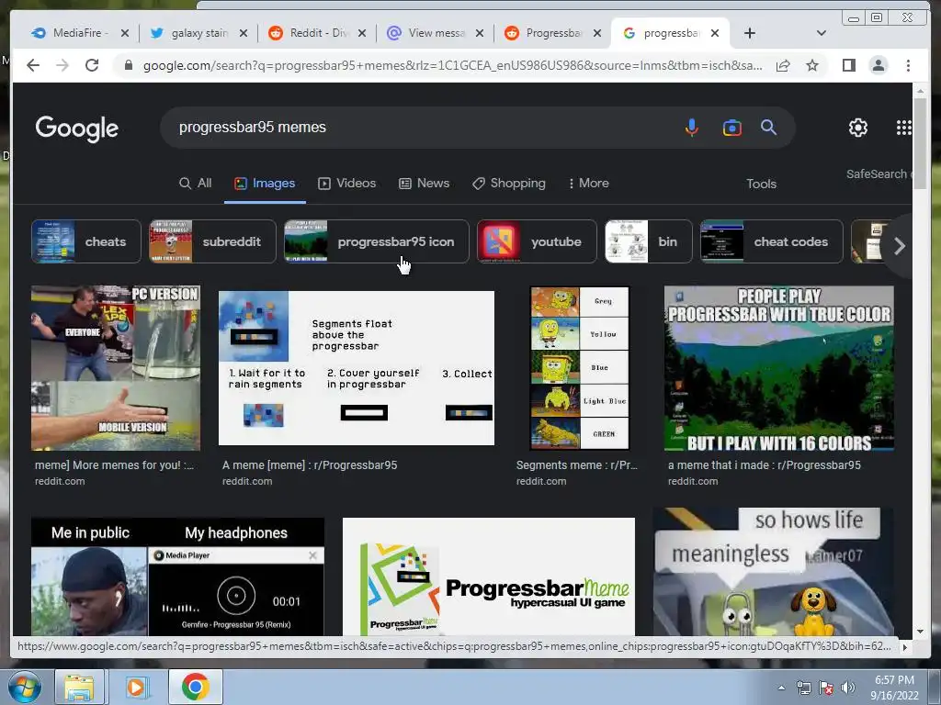
Task: Filter results with progressbar95 icon chip
Action: 376,241
